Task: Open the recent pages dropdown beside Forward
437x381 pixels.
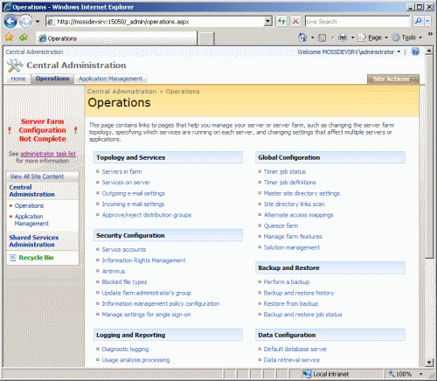Action: pos(38,22)
